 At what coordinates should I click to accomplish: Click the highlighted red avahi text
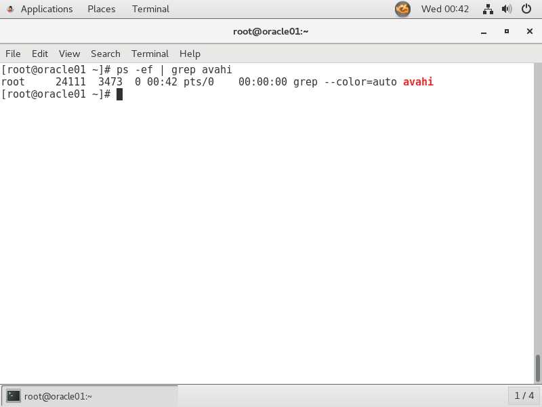point(418,82)
